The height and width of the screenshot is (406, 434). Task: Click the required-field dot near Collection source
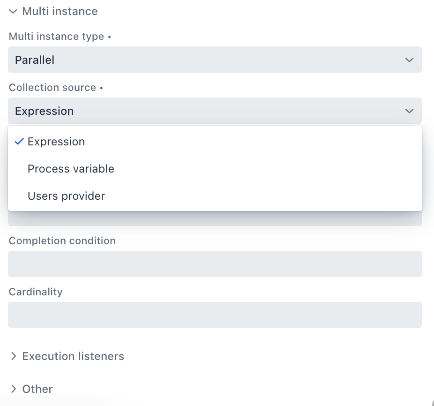[x=101, y=88]
